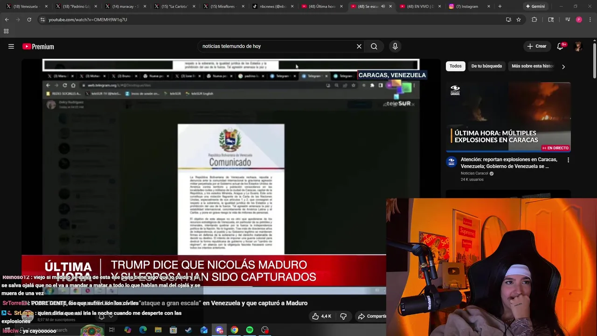This screenshot has height=336, width=597.
Task: Open the Múltiples explosiones en Caracas thumbnail
Action: [508, 117]
